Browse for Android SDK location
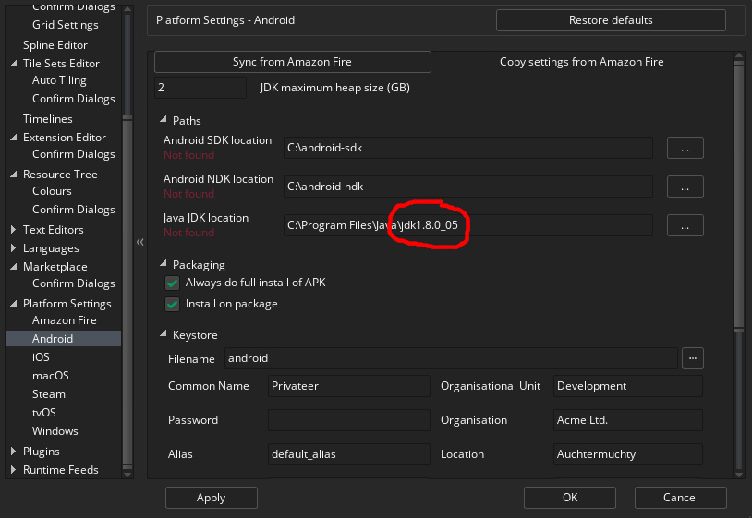This screenshot has width=752, height=518. click(x=685, y=148)
